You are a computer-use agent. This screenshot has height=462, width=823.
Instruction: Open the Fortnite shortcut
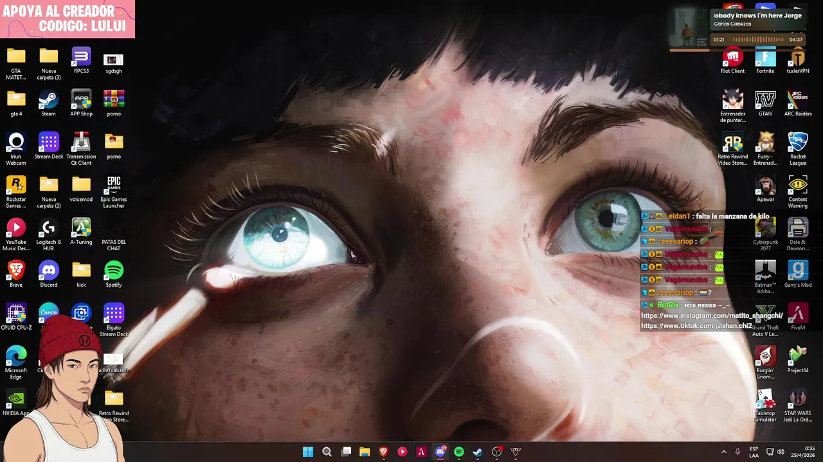765,61
